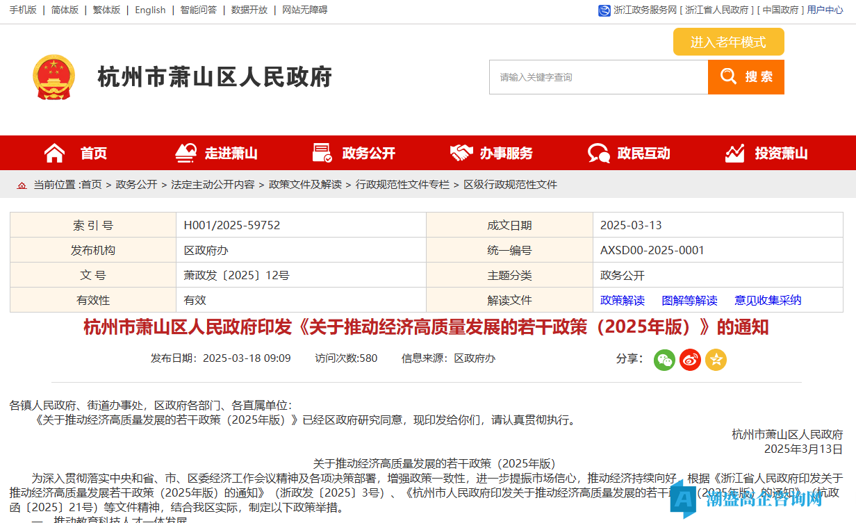856x523 pixels.
Task: Click the chart icon for 投资萧山
Action: pyautogui.click(x=735, y=153)
